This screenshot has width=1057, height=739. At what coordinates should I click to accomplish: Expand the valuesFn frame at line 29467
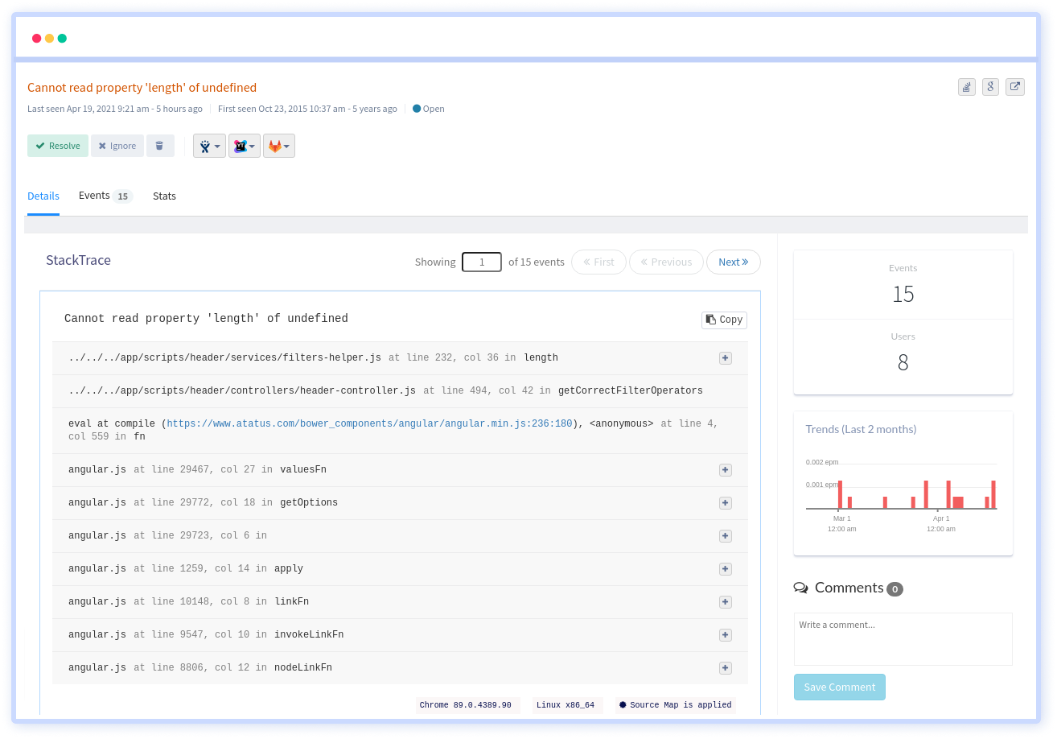(725, 469)
